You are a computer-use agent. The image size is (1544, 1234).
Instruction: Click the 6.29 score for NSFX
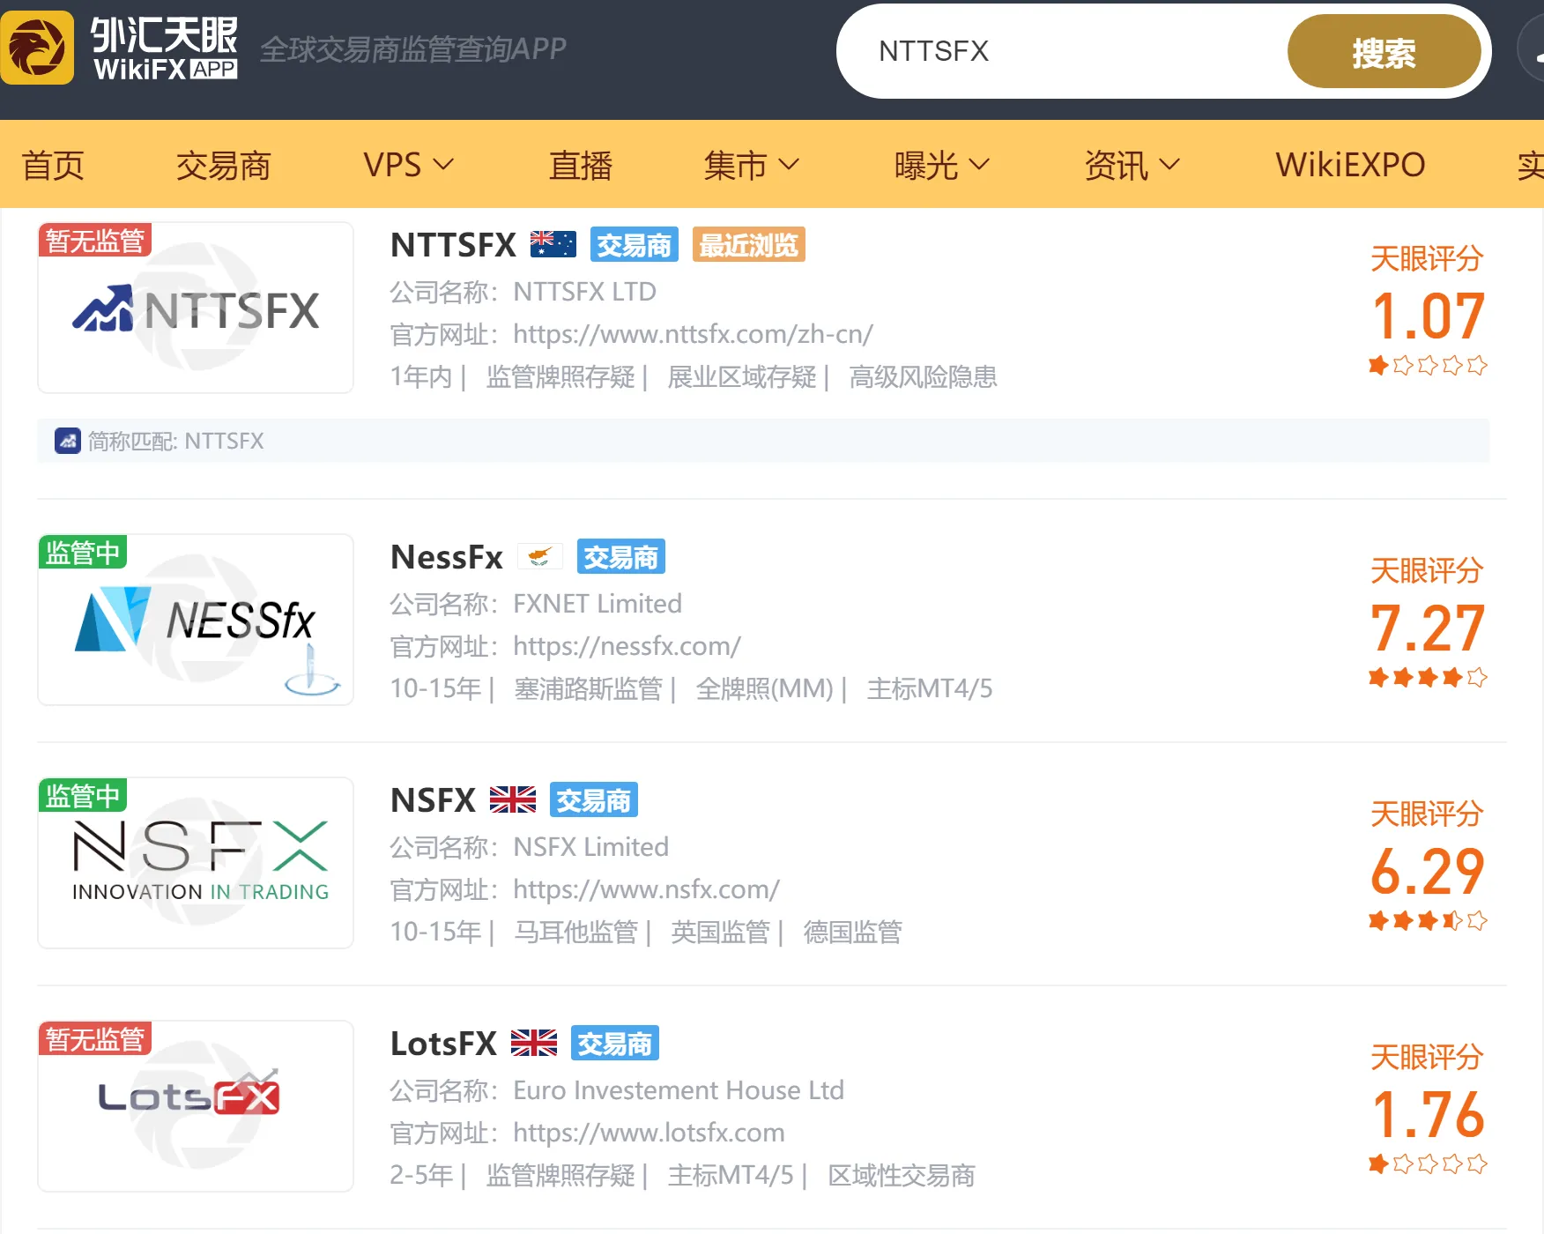1428,871
